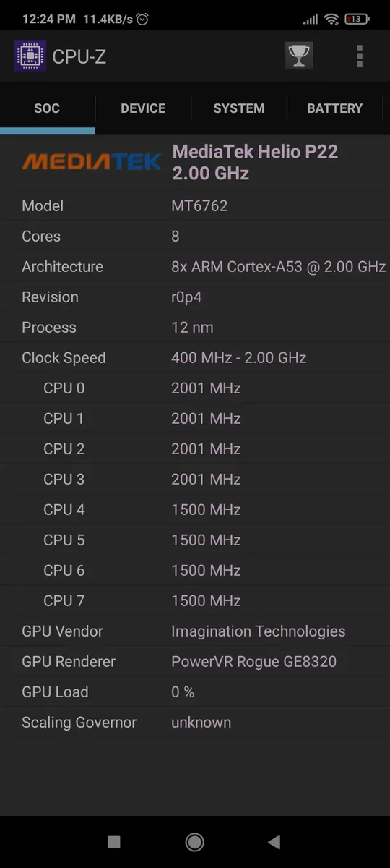This screenshot has height=868, width=390.
Task: Tap the CPU 0 frequency row
Action: (195, 388)
